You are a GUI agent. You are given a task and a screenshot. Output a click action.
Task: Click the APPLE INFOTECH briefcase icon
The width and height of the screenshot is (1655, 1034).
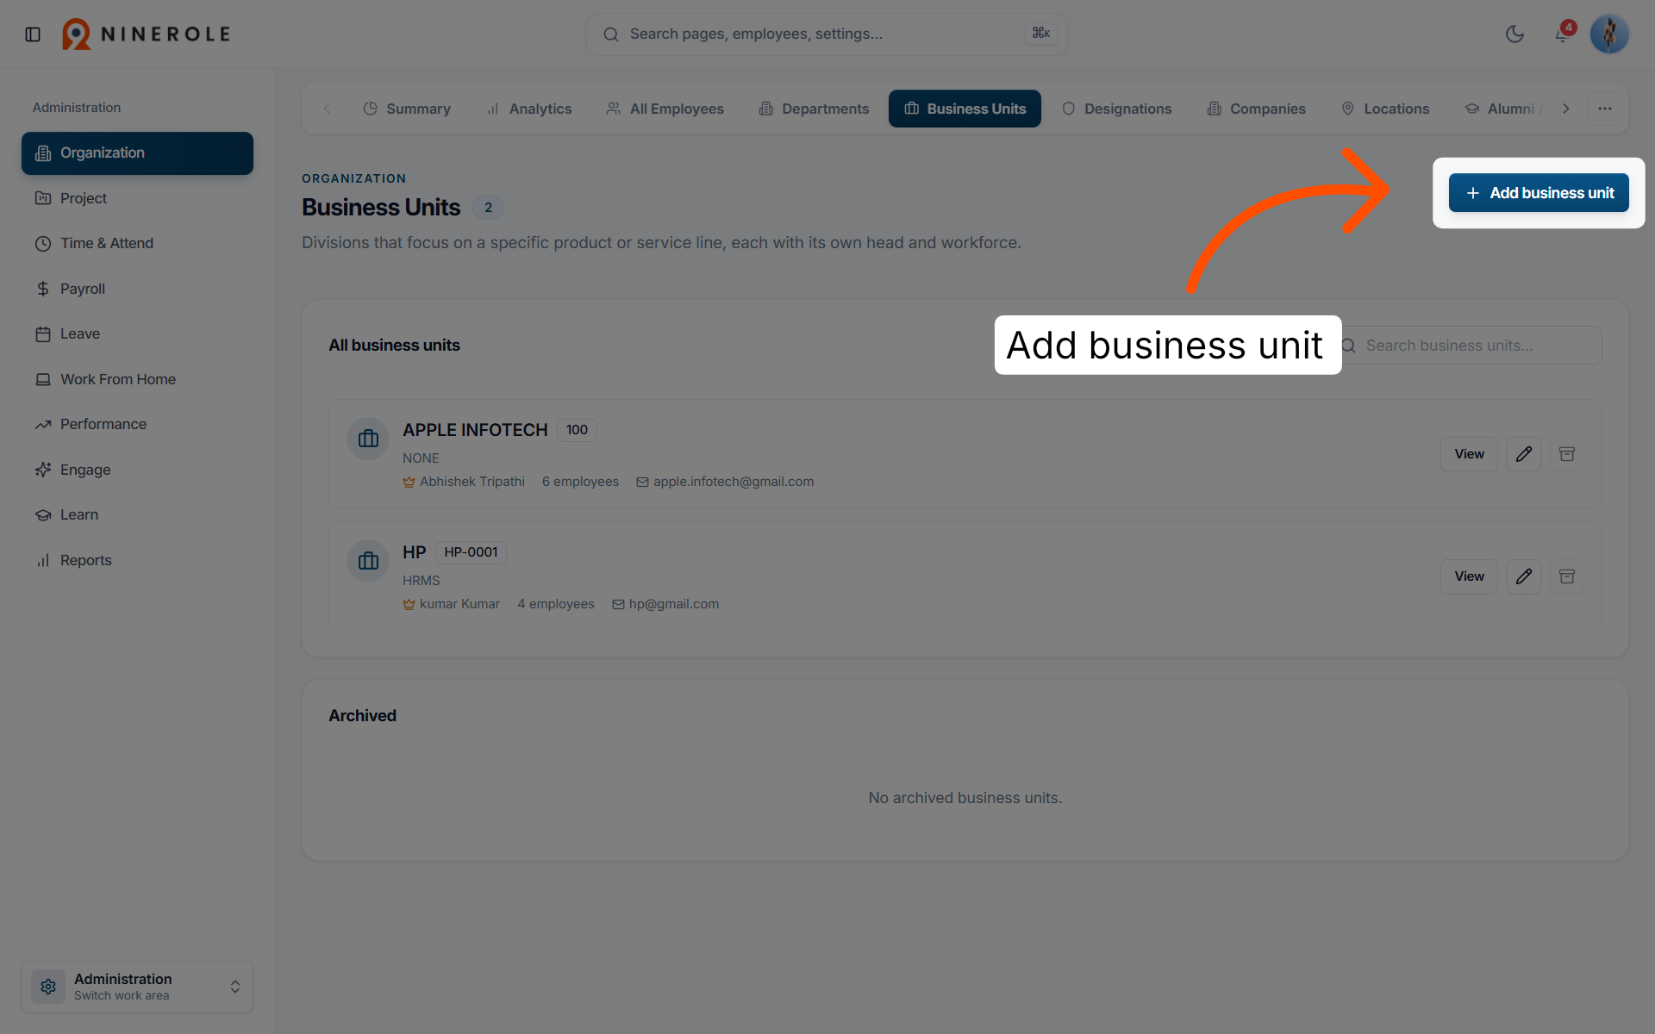[x=368, y=439]
